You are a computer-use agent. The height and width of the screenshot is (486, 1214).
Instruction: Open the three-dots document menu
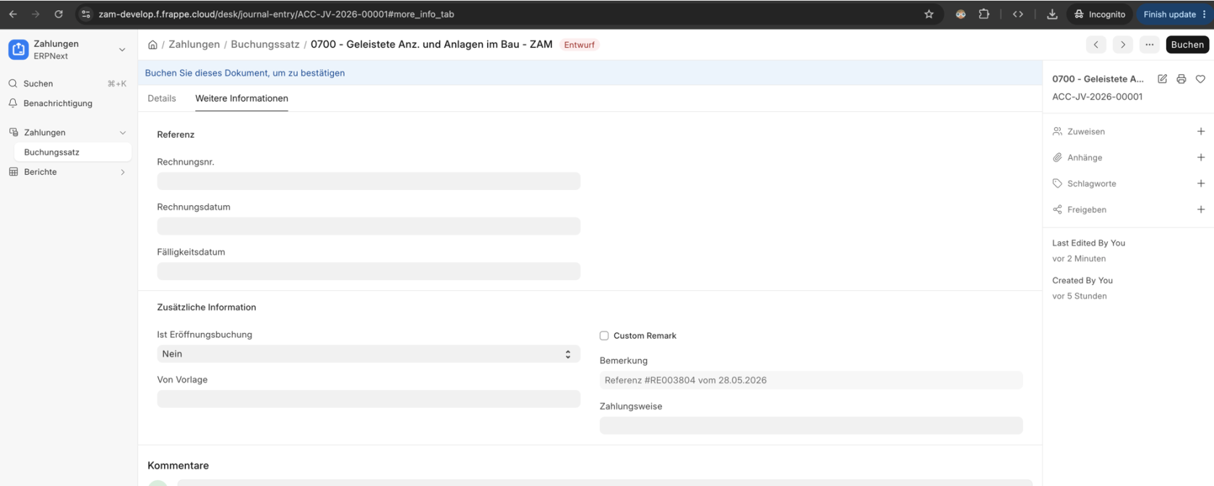point(1150,45)
